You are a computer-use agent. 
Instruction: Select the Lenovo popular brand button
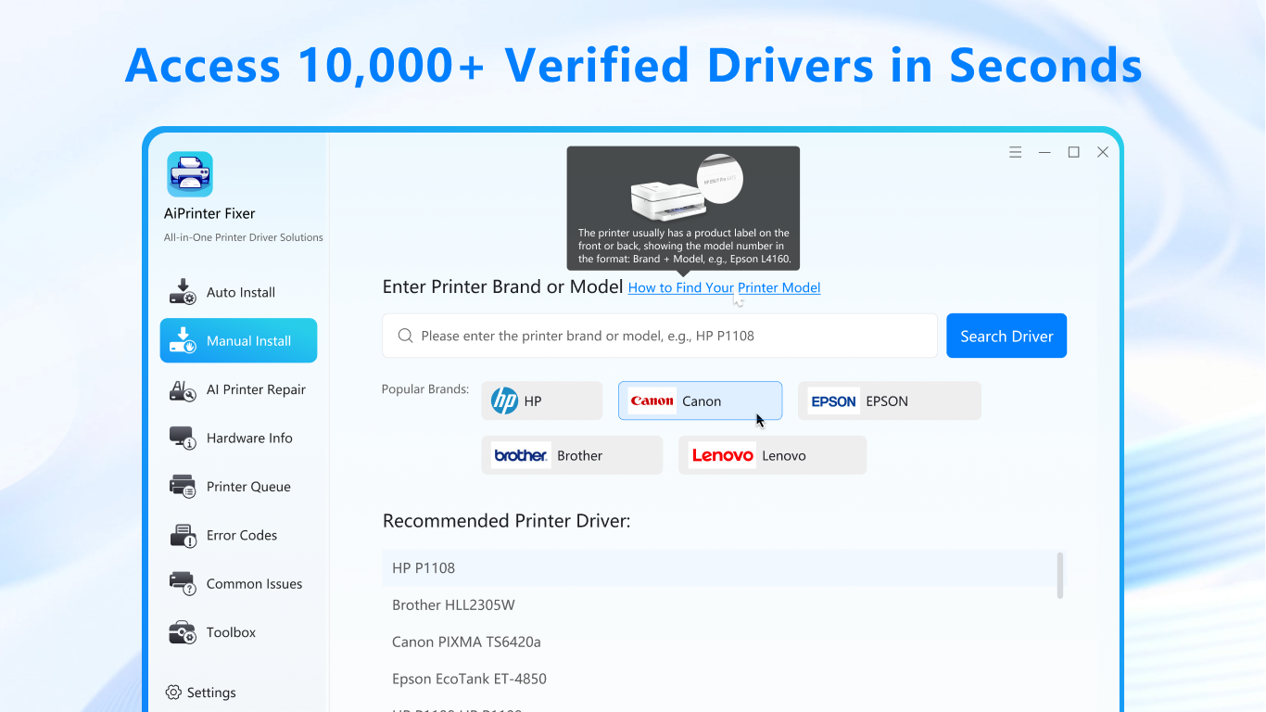point(772,455)
